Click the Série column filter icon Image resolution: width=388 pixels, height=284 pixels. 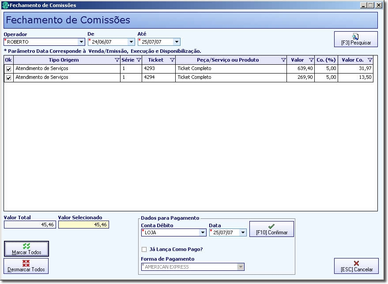tap(139, 60)
